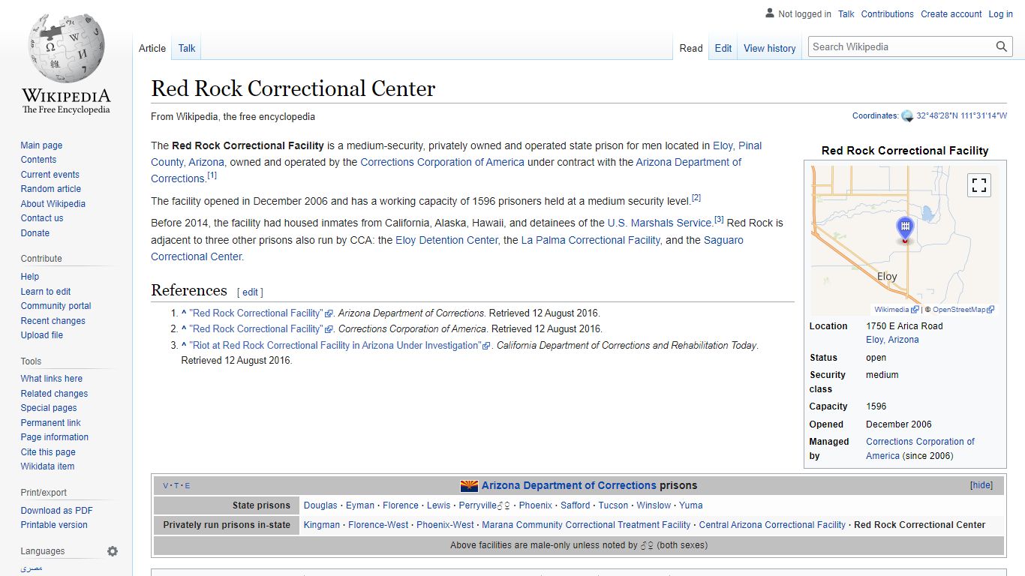Open the OpenStreetMap attribution link
The image size is (1025, 576).
point(963,310)
